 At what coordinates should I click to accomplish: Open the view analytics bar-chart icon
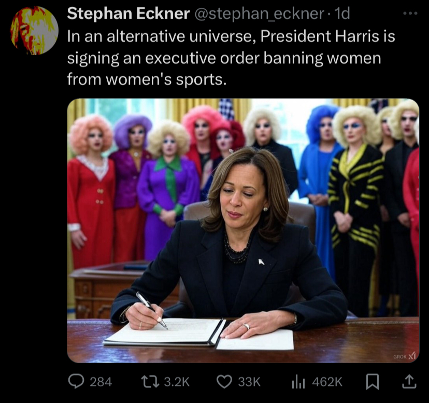click(298, 382)
